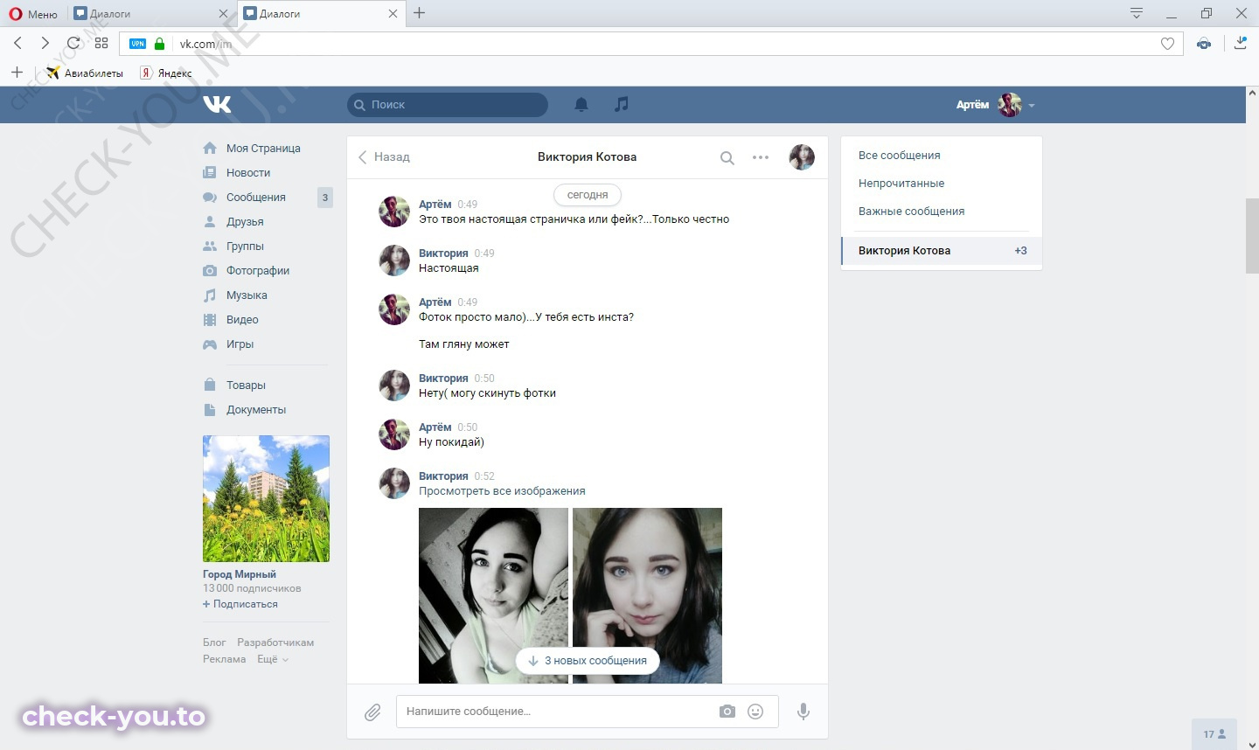Click camera icon in message box
1259x750 pixels.
click(727, 712)
